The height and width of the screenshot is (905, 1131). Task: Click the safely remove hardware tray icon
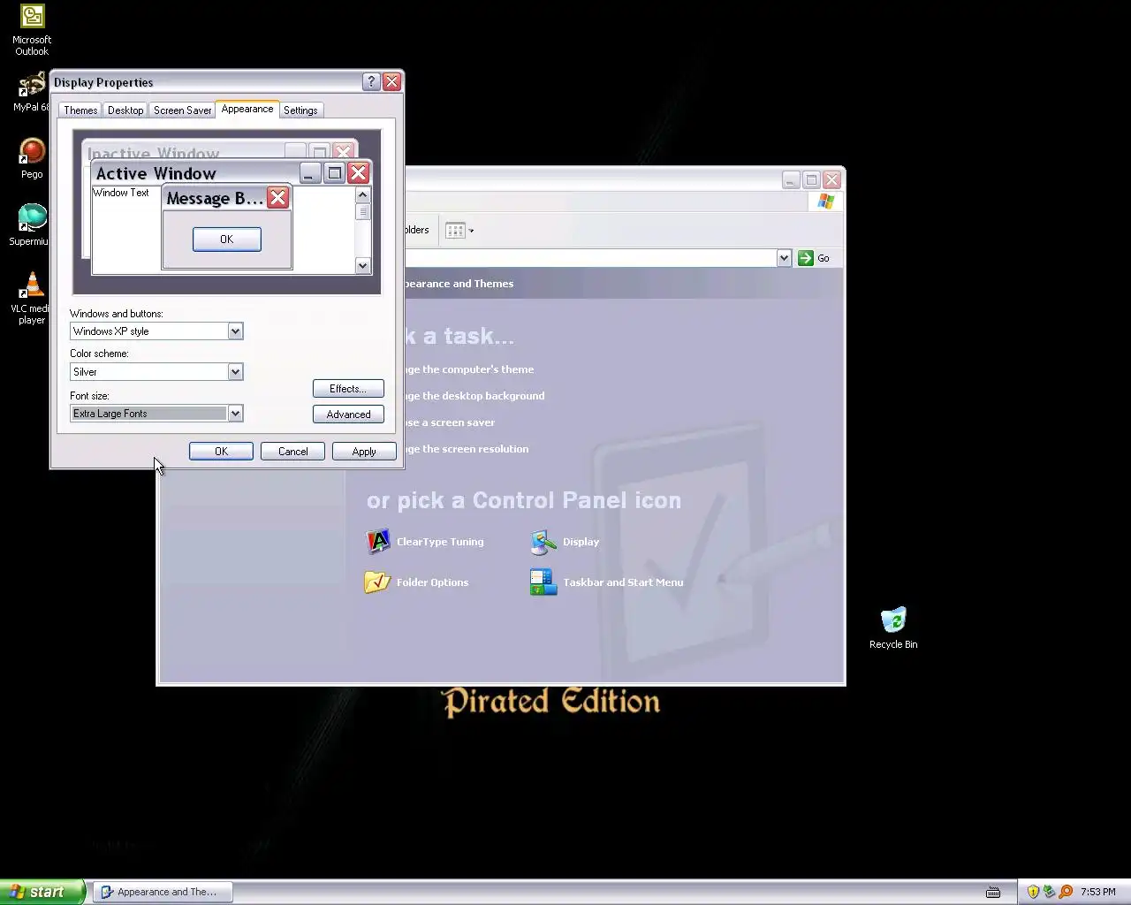[1049, 892]
